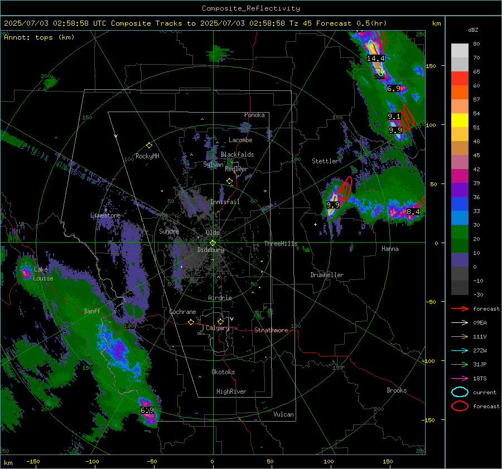Click the Okotoks label
Viewport: 502px width, 469px height.
223,372
